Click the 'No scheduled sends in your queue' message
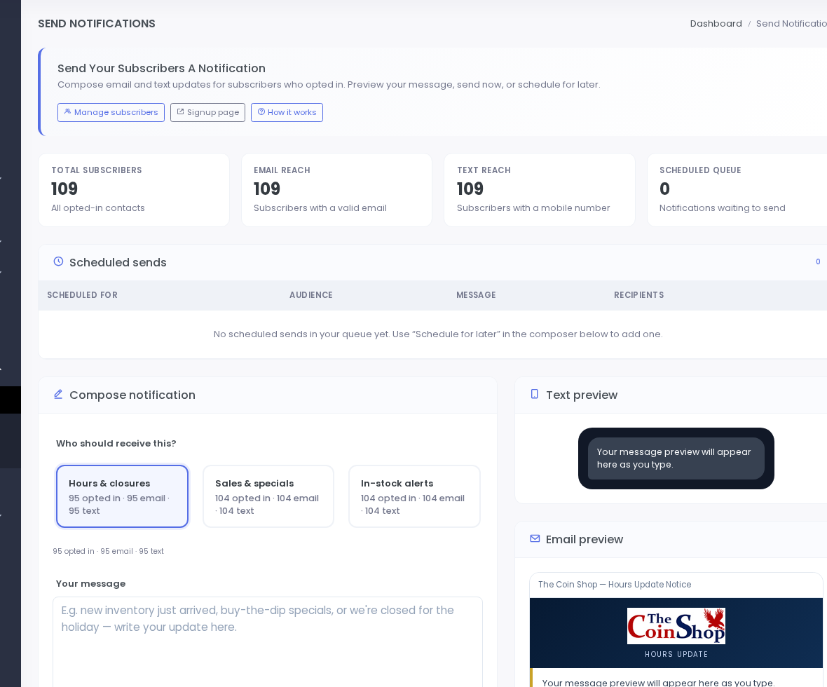Image resolution: width=827 pixels, height=687 pixels. [438, 334]
